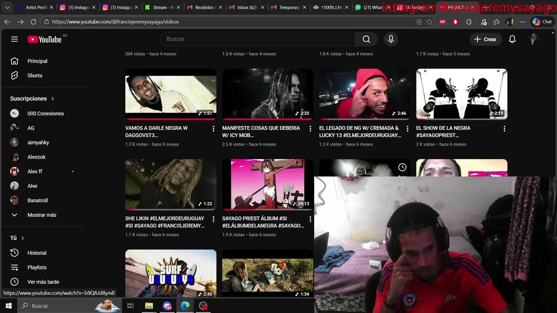Focus the Buscar search field
Viewport: 557px width, 313px height.
click(x=257, y=39)
